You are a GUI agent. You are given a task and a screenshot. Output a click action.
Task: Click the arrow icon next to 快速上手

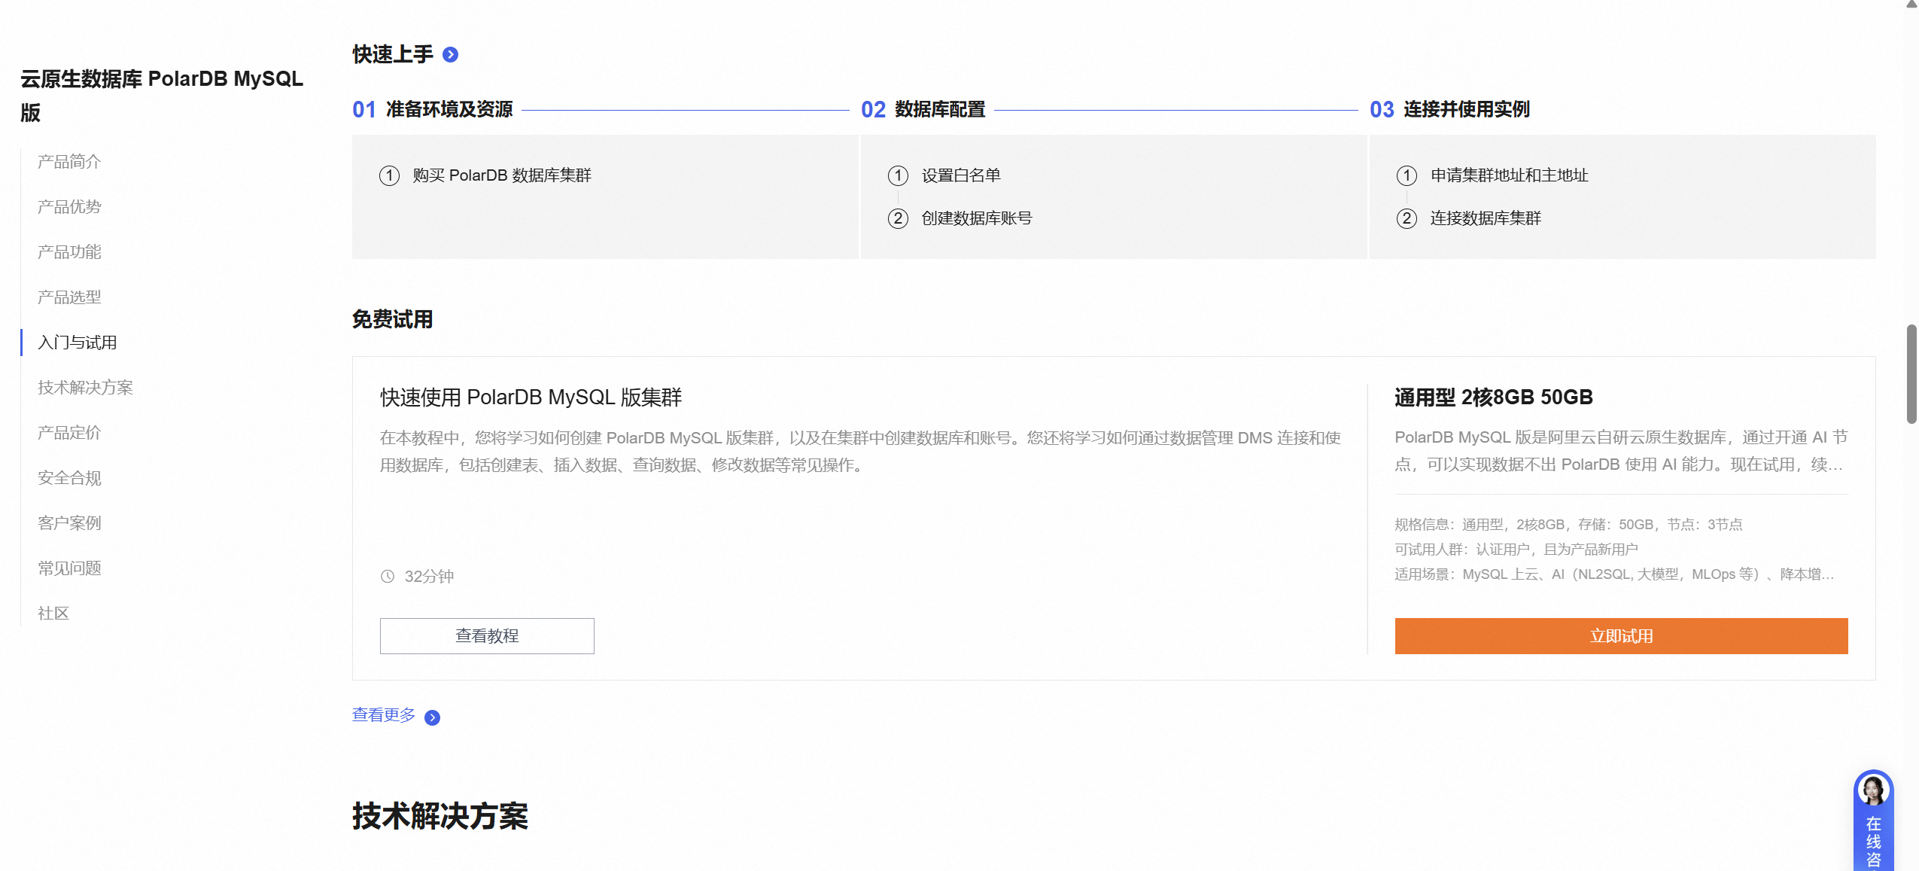450,55
